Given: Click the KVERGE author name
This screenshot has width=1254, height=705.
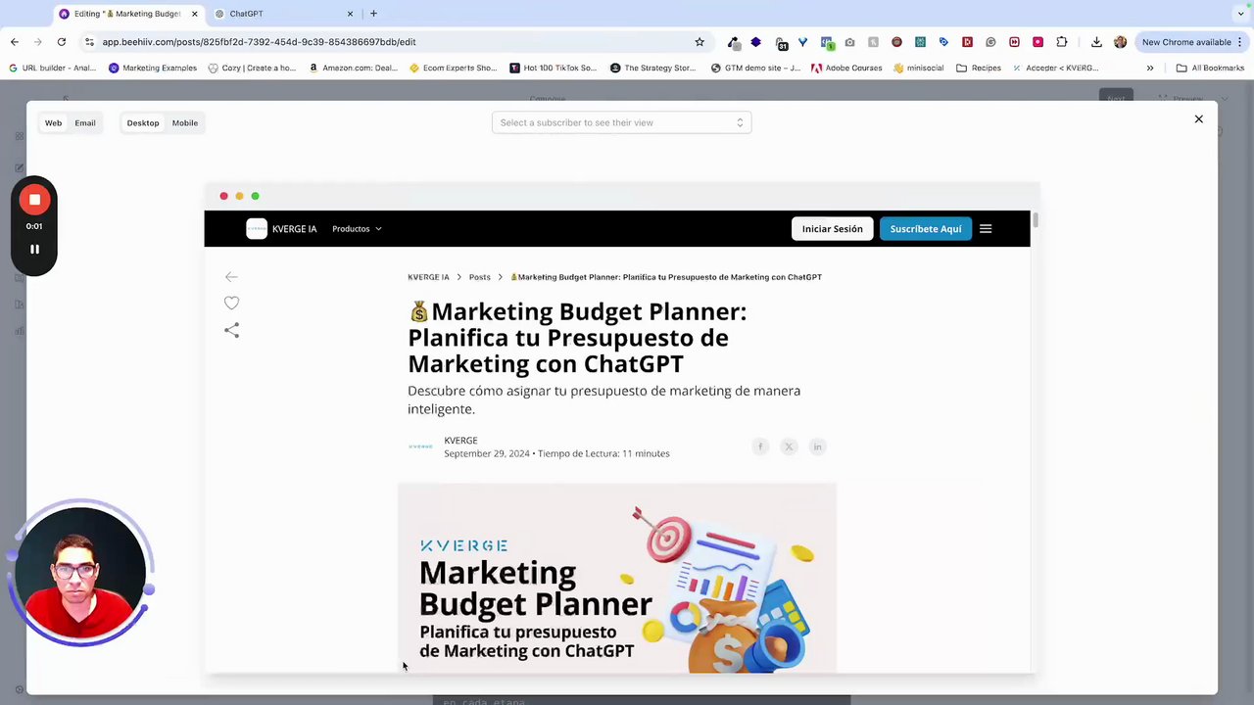Looking at the screenshot, I should pos(460,441).
